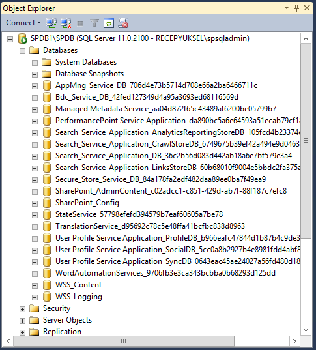Viewport: 316px width, 350px height.
Task: Expand the Replication folder
Action: pos(22,332)
